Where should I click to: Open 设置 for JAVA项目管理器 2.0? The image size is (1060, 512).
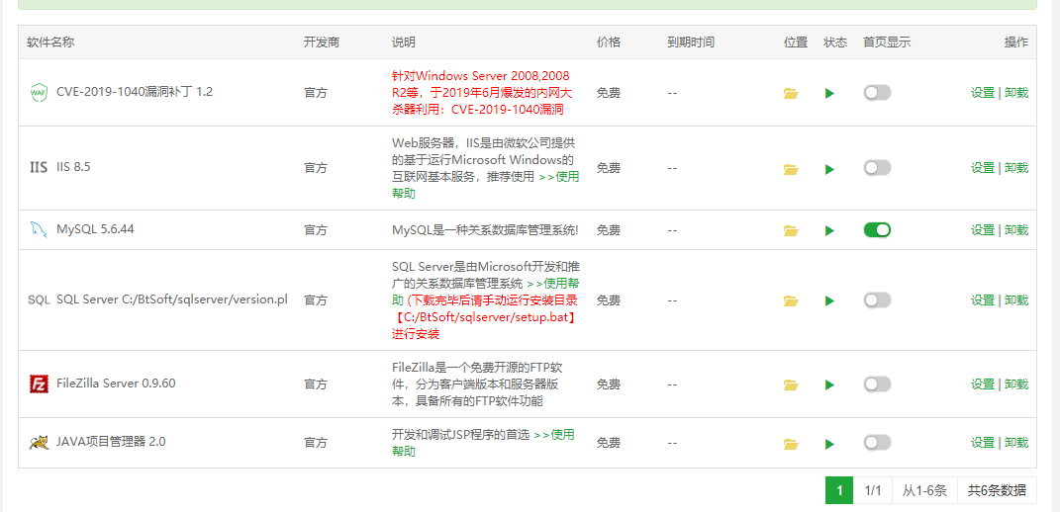[x=982, y=443]
